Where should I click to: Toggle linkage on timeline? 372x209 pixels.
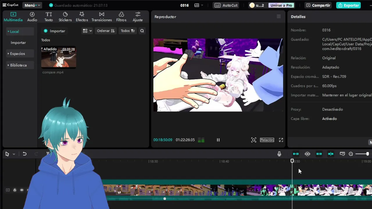tap(319, 154)
